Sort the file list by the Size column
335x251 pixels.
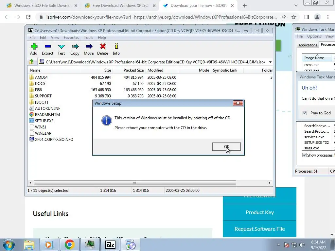(97, 70)
